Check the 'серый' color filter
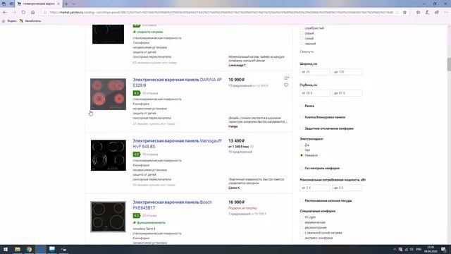Viewport: 451px width, 254px height. tap(302, 33)
